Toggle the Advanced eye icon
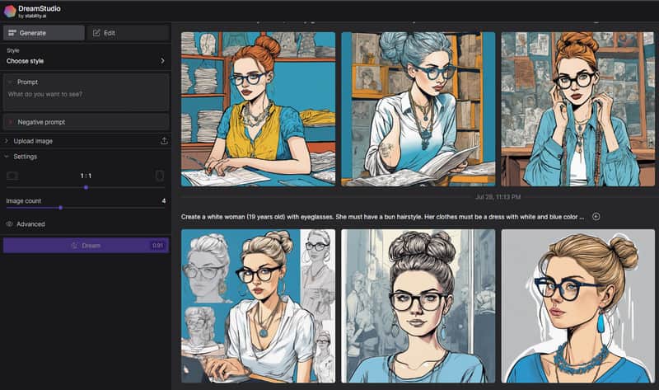 (x=9, y=224)
